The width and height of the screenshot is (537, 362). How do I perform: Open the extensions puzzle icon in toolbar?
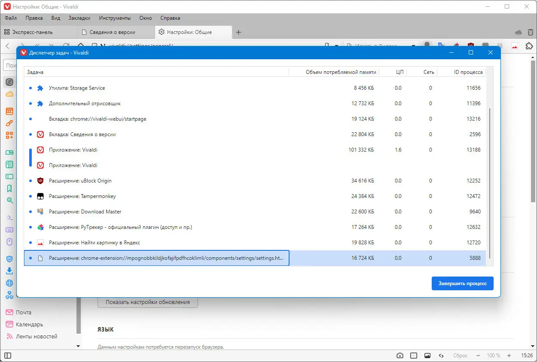click(x=529, y=46)
